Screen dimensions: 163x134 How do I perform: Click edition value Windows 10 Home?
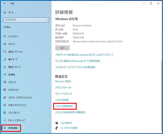point(82,26)
